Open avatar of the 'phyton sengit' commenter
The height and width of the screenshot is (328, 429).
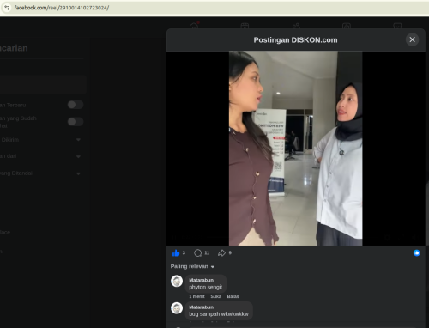point(177,281)
